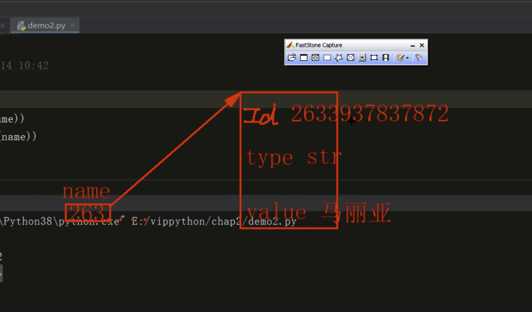Close the FastStone Capture toolbar

[422, 46]
